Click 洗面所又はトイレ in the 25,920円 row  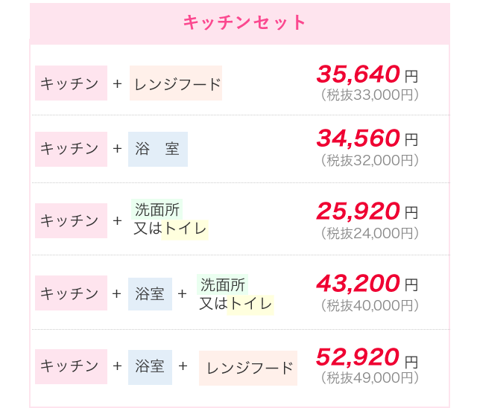pyautogui.click(x=169, y=220)
